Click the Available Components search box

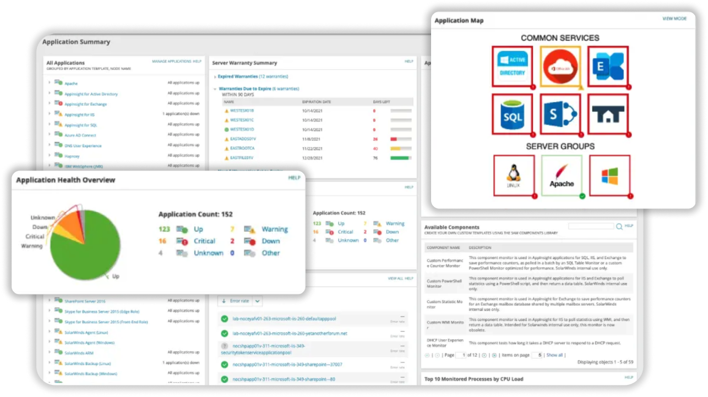[591, 226]
